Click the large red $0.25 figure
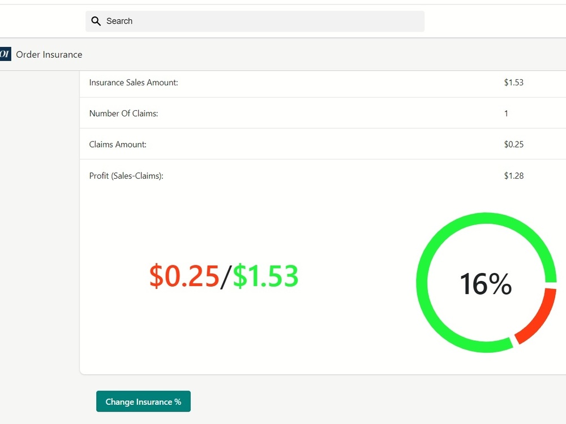The width and height of the screenshot is (566, 424). (184, 276)
